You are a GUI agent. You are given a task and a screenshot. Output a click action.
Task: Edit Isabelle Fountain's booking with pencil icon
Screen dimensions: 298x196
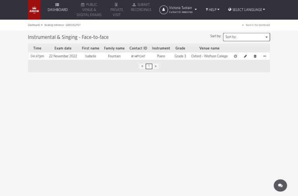click(245, 56)
